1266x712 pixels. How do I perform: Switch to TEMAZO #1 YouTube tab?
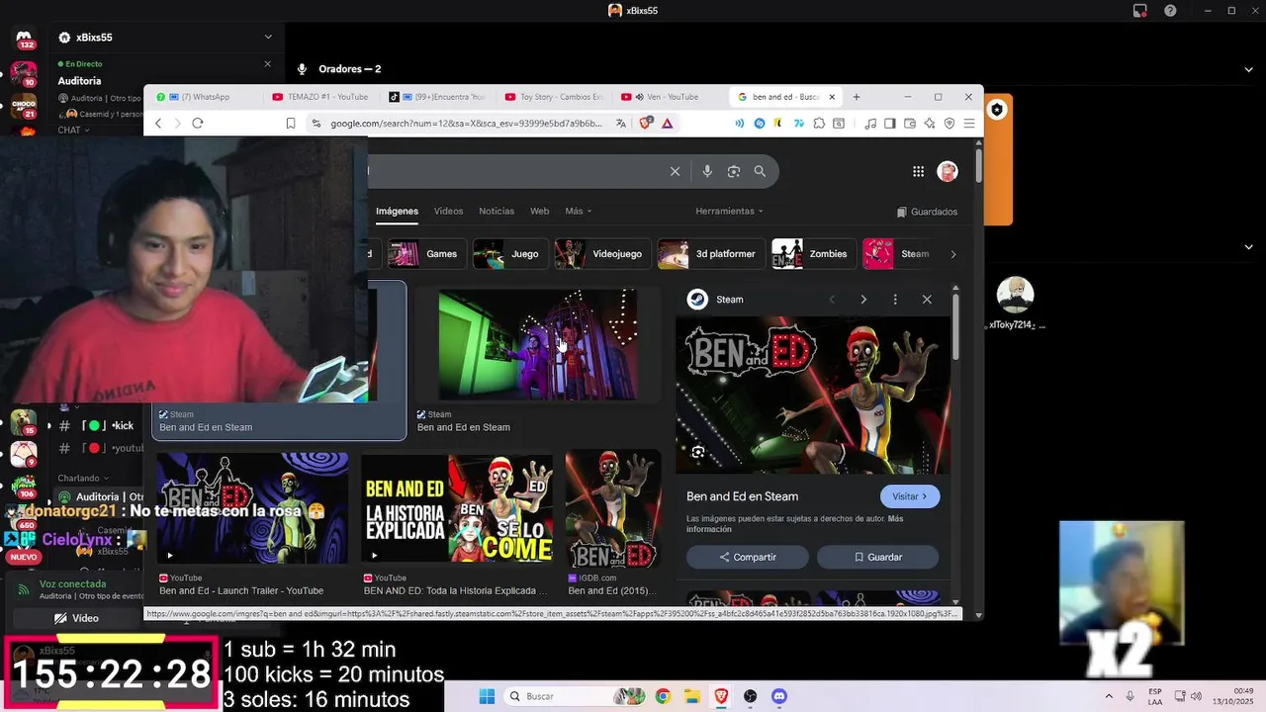[321, 97]
